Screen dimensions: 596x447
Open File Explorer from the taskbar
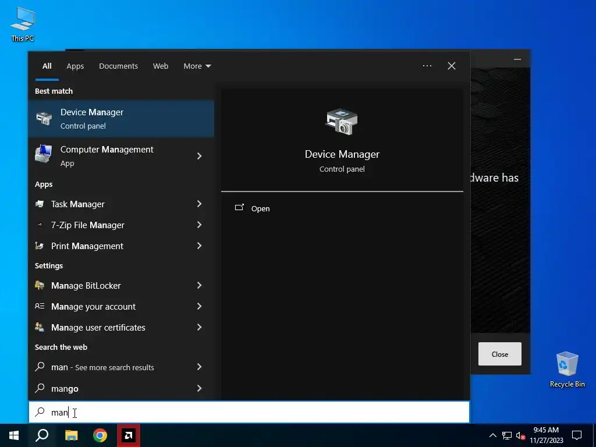point(71,435)
